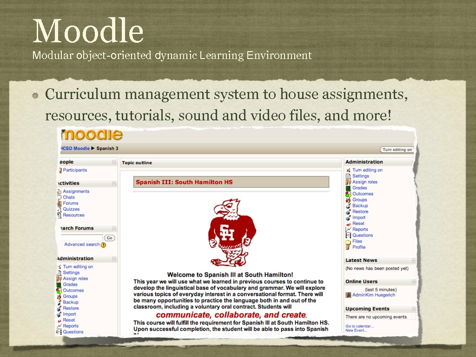476x357 pixels.
Task: Click the Questions icon in right Administration block
Action: coord(348,235)
